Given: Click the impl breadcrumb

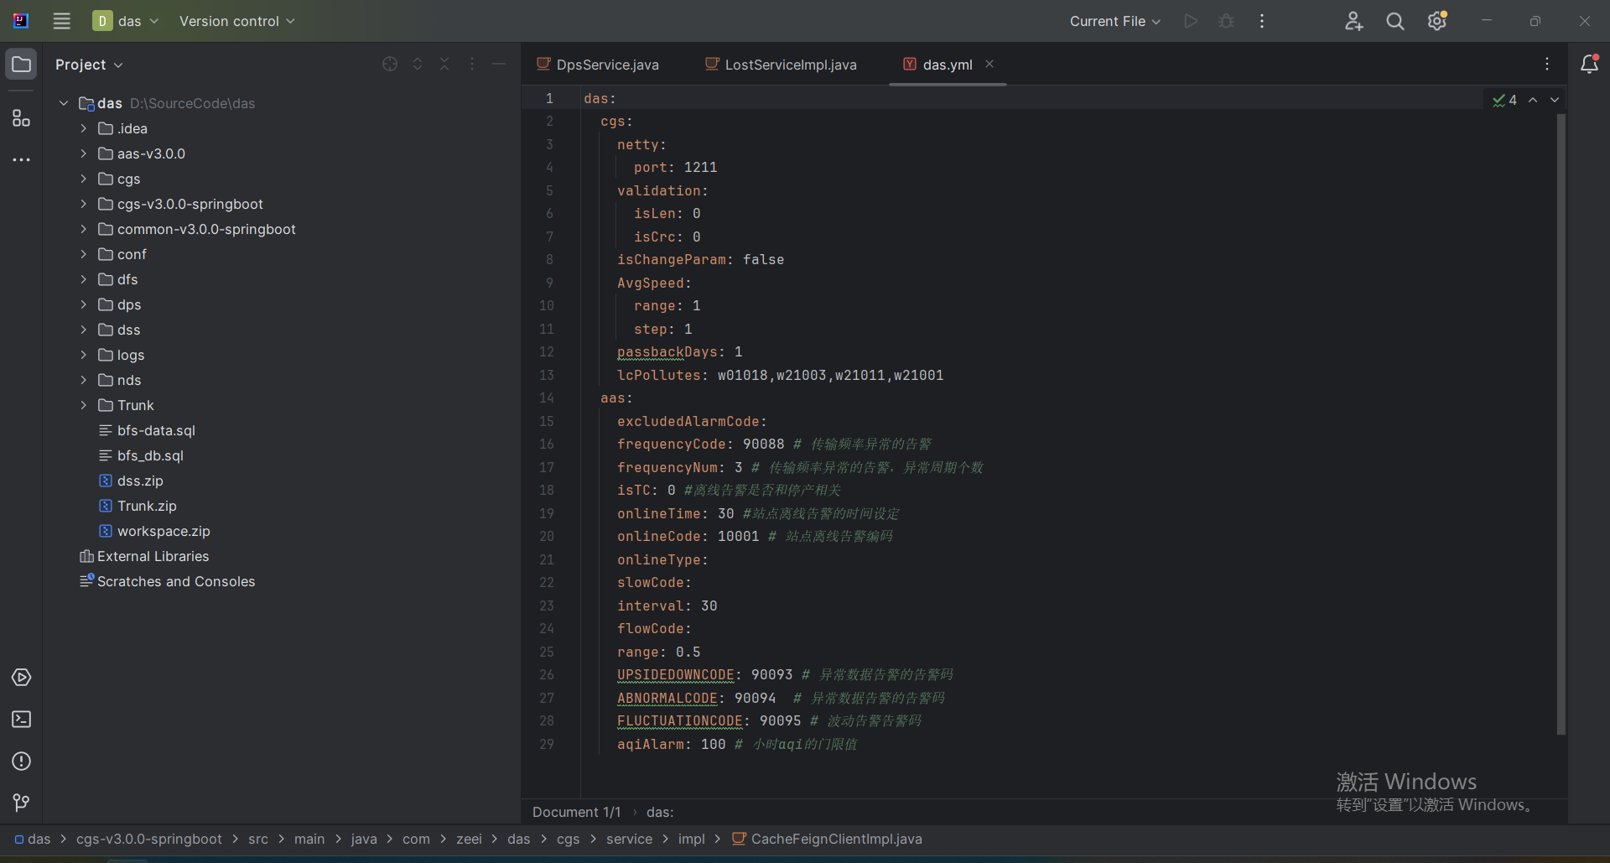Looking at the screenshot, I should click(x=692, y=839).
